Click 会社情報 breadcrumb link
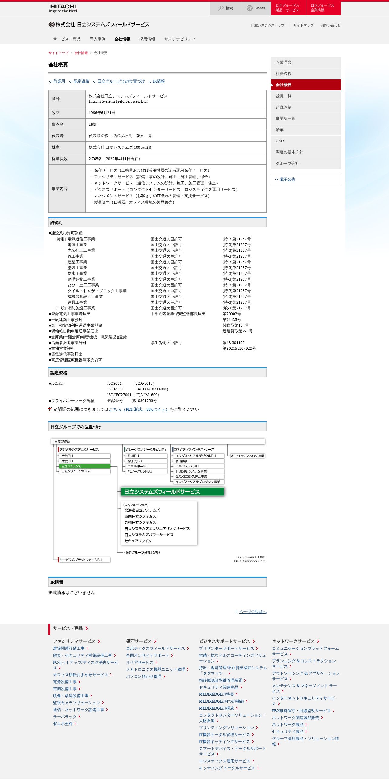 (x=81, y=53)
